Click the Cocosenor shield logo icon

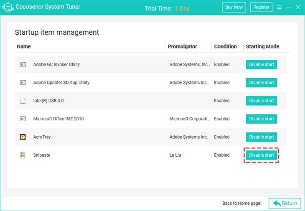8,8
